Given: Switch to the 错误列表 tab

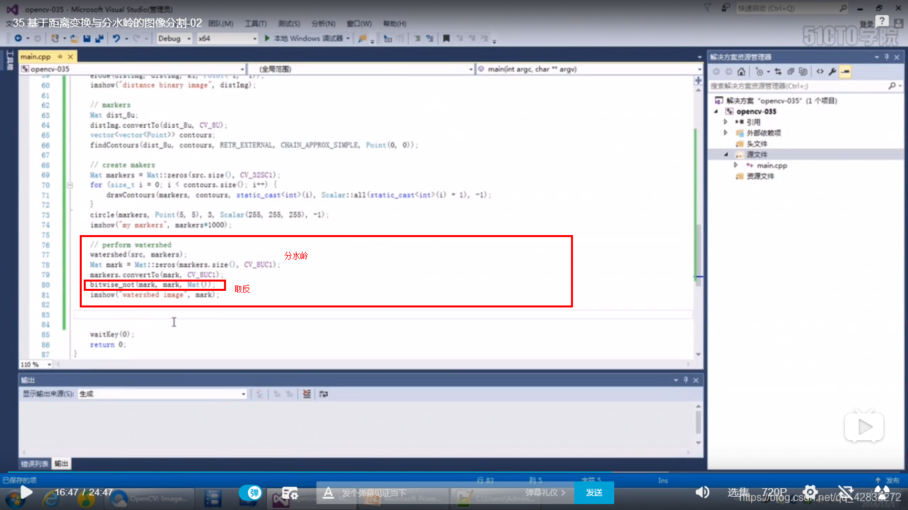Looking at the screenshot, I should coord(35,464).
